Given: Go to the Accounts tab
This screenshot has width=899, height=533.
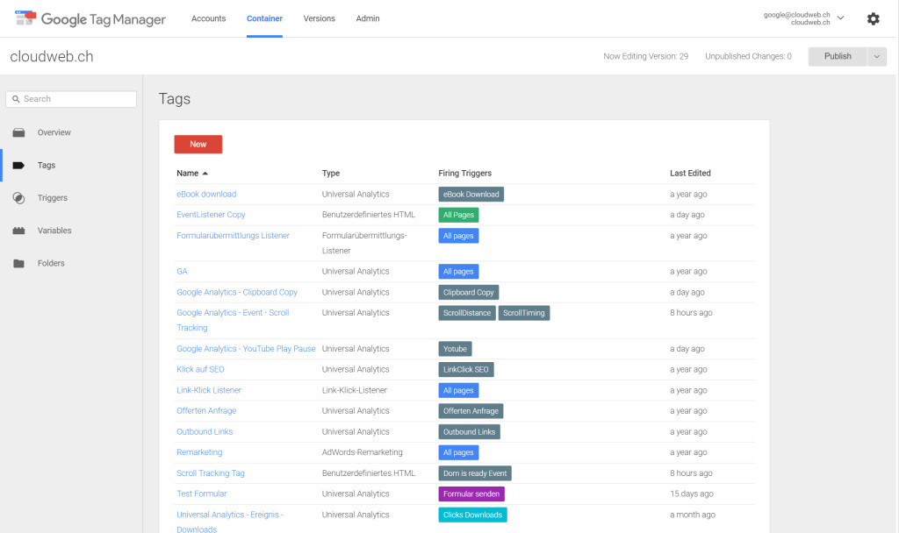Looking at the screenshot, I should coord(208,18).
